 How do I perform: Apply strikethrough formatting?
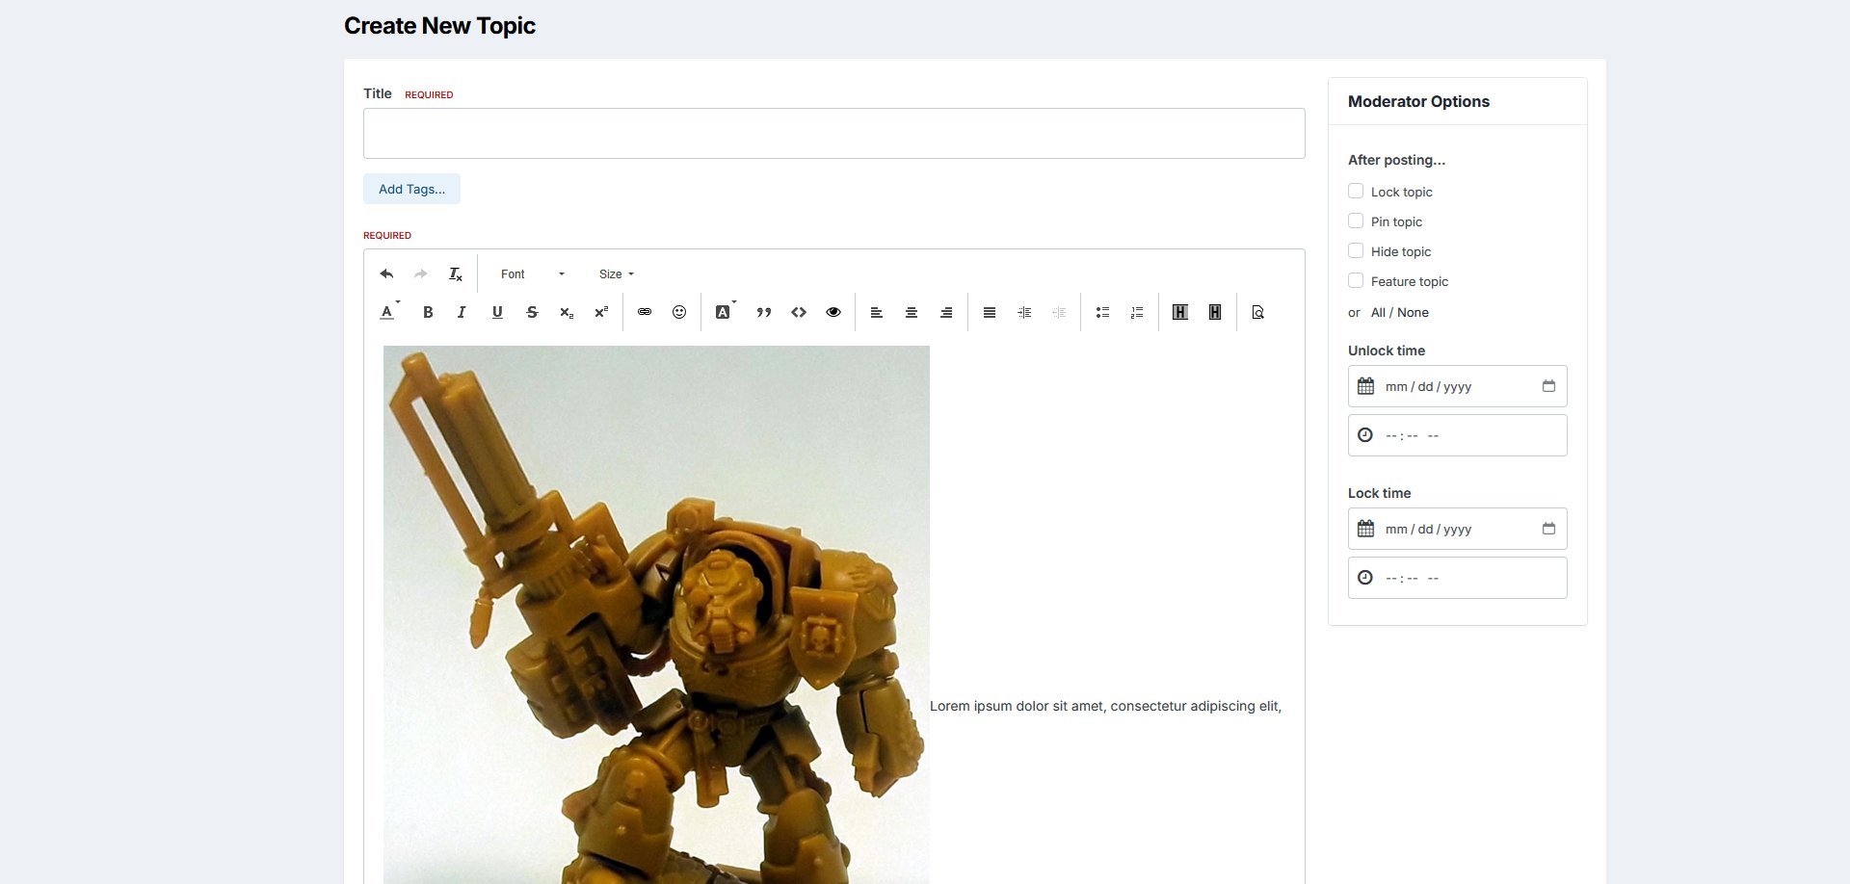(532, 312)
